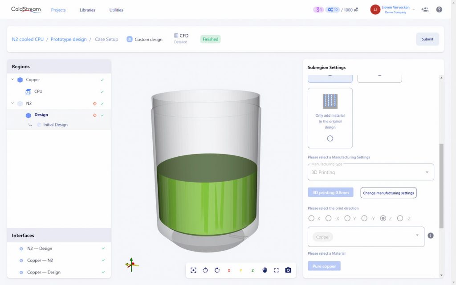Image resolution: width=456 pixels, height=285 pixels.
Task: Open the help question mark icon
Action: point(439,10)
